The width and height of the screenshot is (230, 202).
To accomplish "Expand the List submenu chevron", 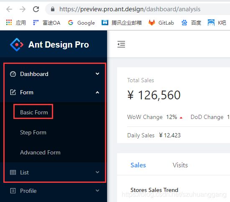I will coord(97,172).
